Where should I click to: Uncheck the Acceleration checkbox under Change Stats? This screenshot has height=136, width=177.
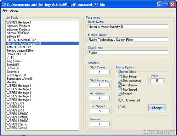120,85
